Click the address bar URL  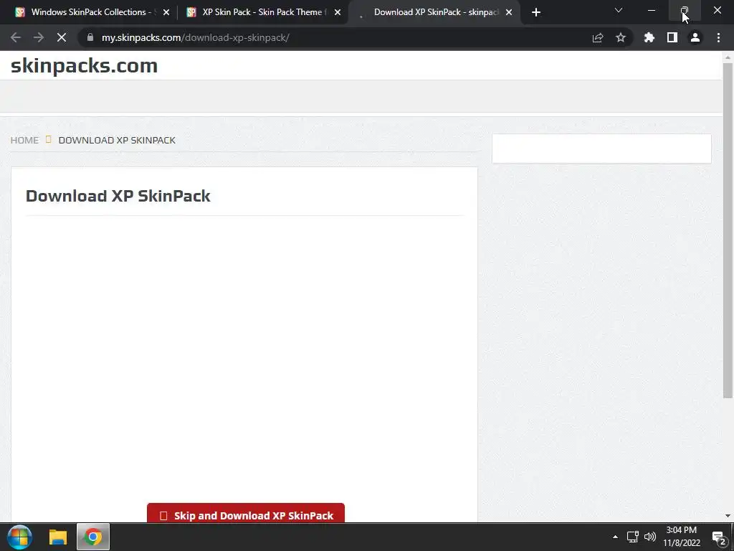pyautogui.click(x=195, y=37)
